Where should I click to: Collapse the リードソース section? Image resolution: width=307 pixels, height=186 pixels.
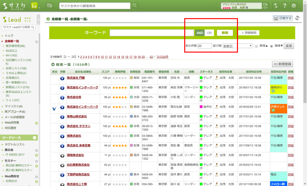pos(35,138)
